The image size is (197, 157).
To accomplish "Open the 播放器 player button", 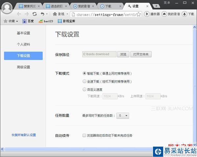I will pyautogui.click(x=152, y=14).
